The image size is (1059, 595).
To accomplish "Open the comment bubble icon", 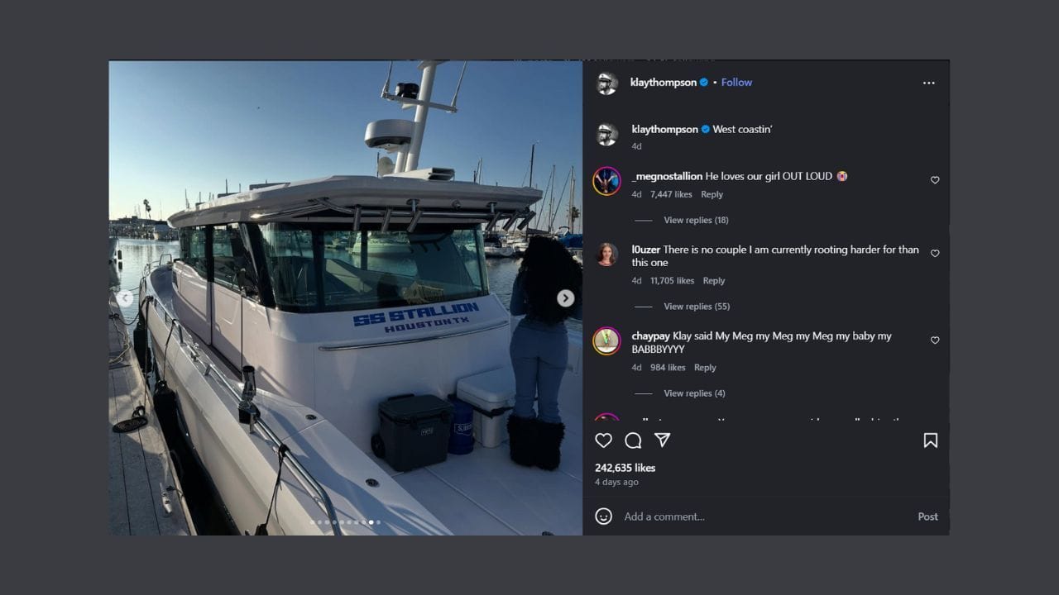I will (x=633, y=440).
